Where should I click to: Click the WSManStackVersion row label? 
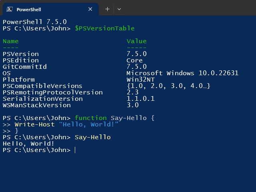[x=37, y=105]
